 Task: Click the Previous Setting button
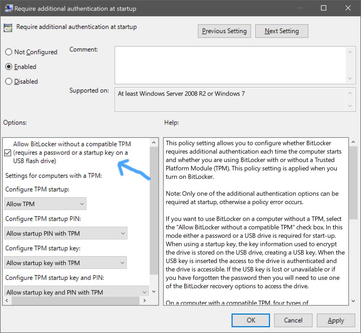pyautogui.click(x=224, y=31)
